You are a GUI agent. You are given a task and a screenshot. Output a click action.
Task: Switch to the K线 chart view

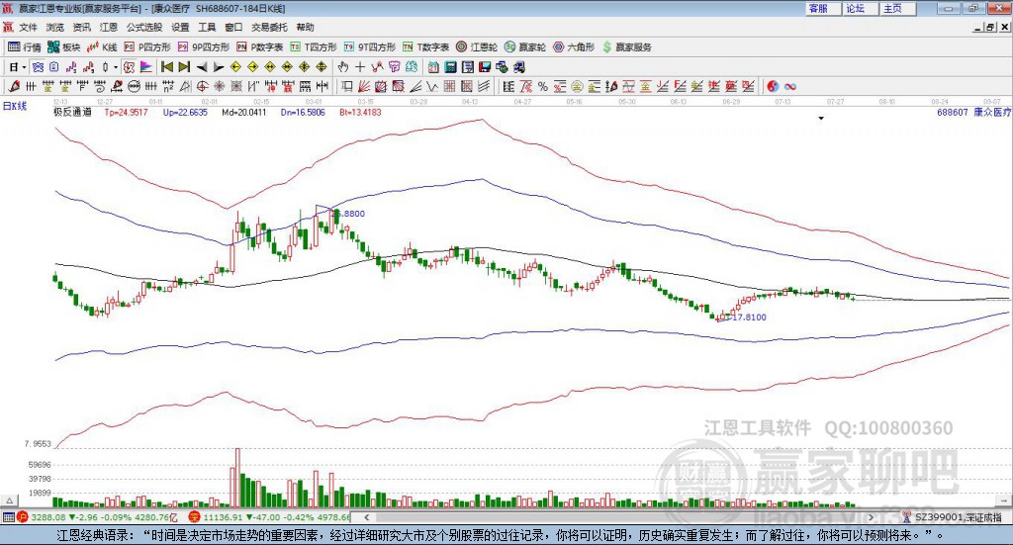point(102,47)
